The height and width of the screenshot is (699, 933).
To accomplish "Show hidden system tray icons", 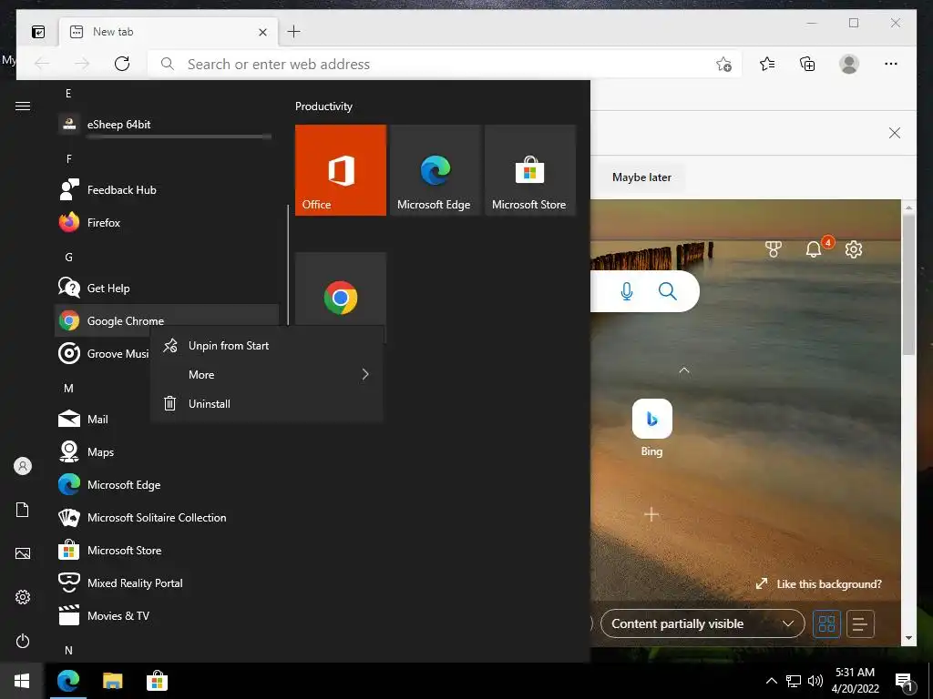I will click(x=771, y=681).
